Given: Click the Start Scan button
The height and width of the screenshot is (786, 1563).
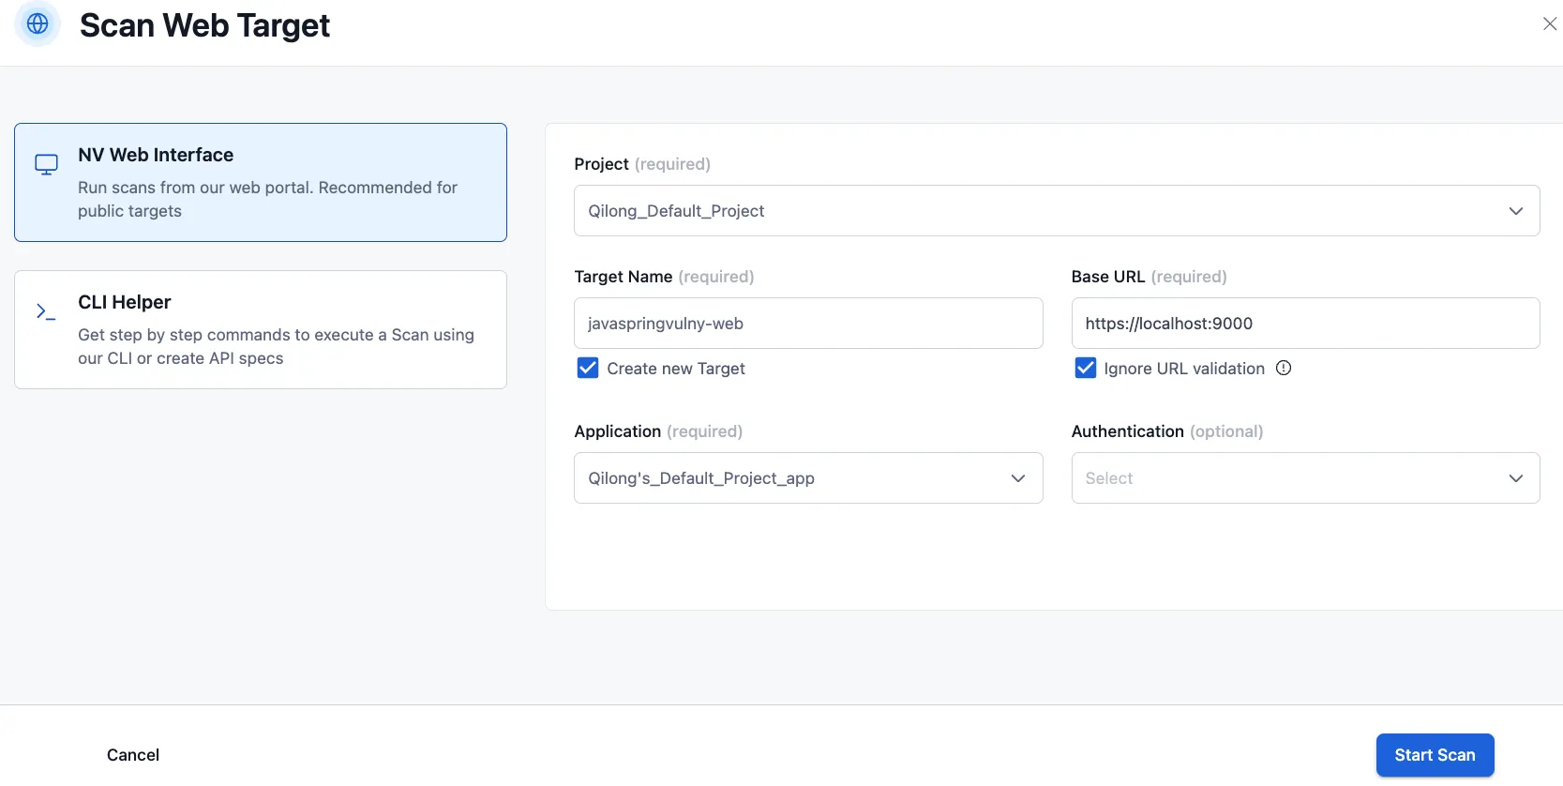Looking at the screenshot, I should 1435,755.
